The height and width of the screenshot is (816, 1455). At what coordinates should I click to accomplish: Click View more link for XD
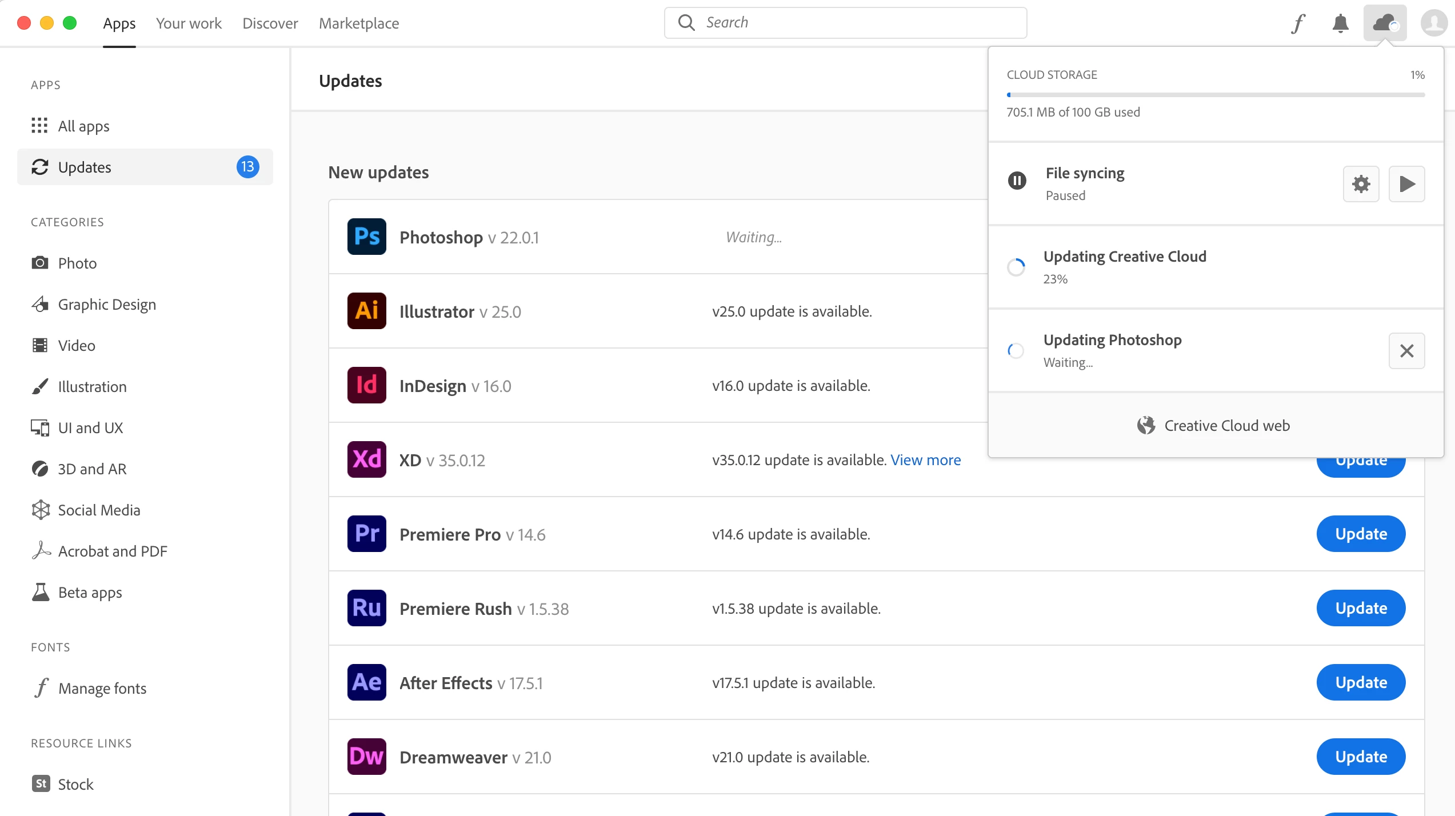point(925,460)
